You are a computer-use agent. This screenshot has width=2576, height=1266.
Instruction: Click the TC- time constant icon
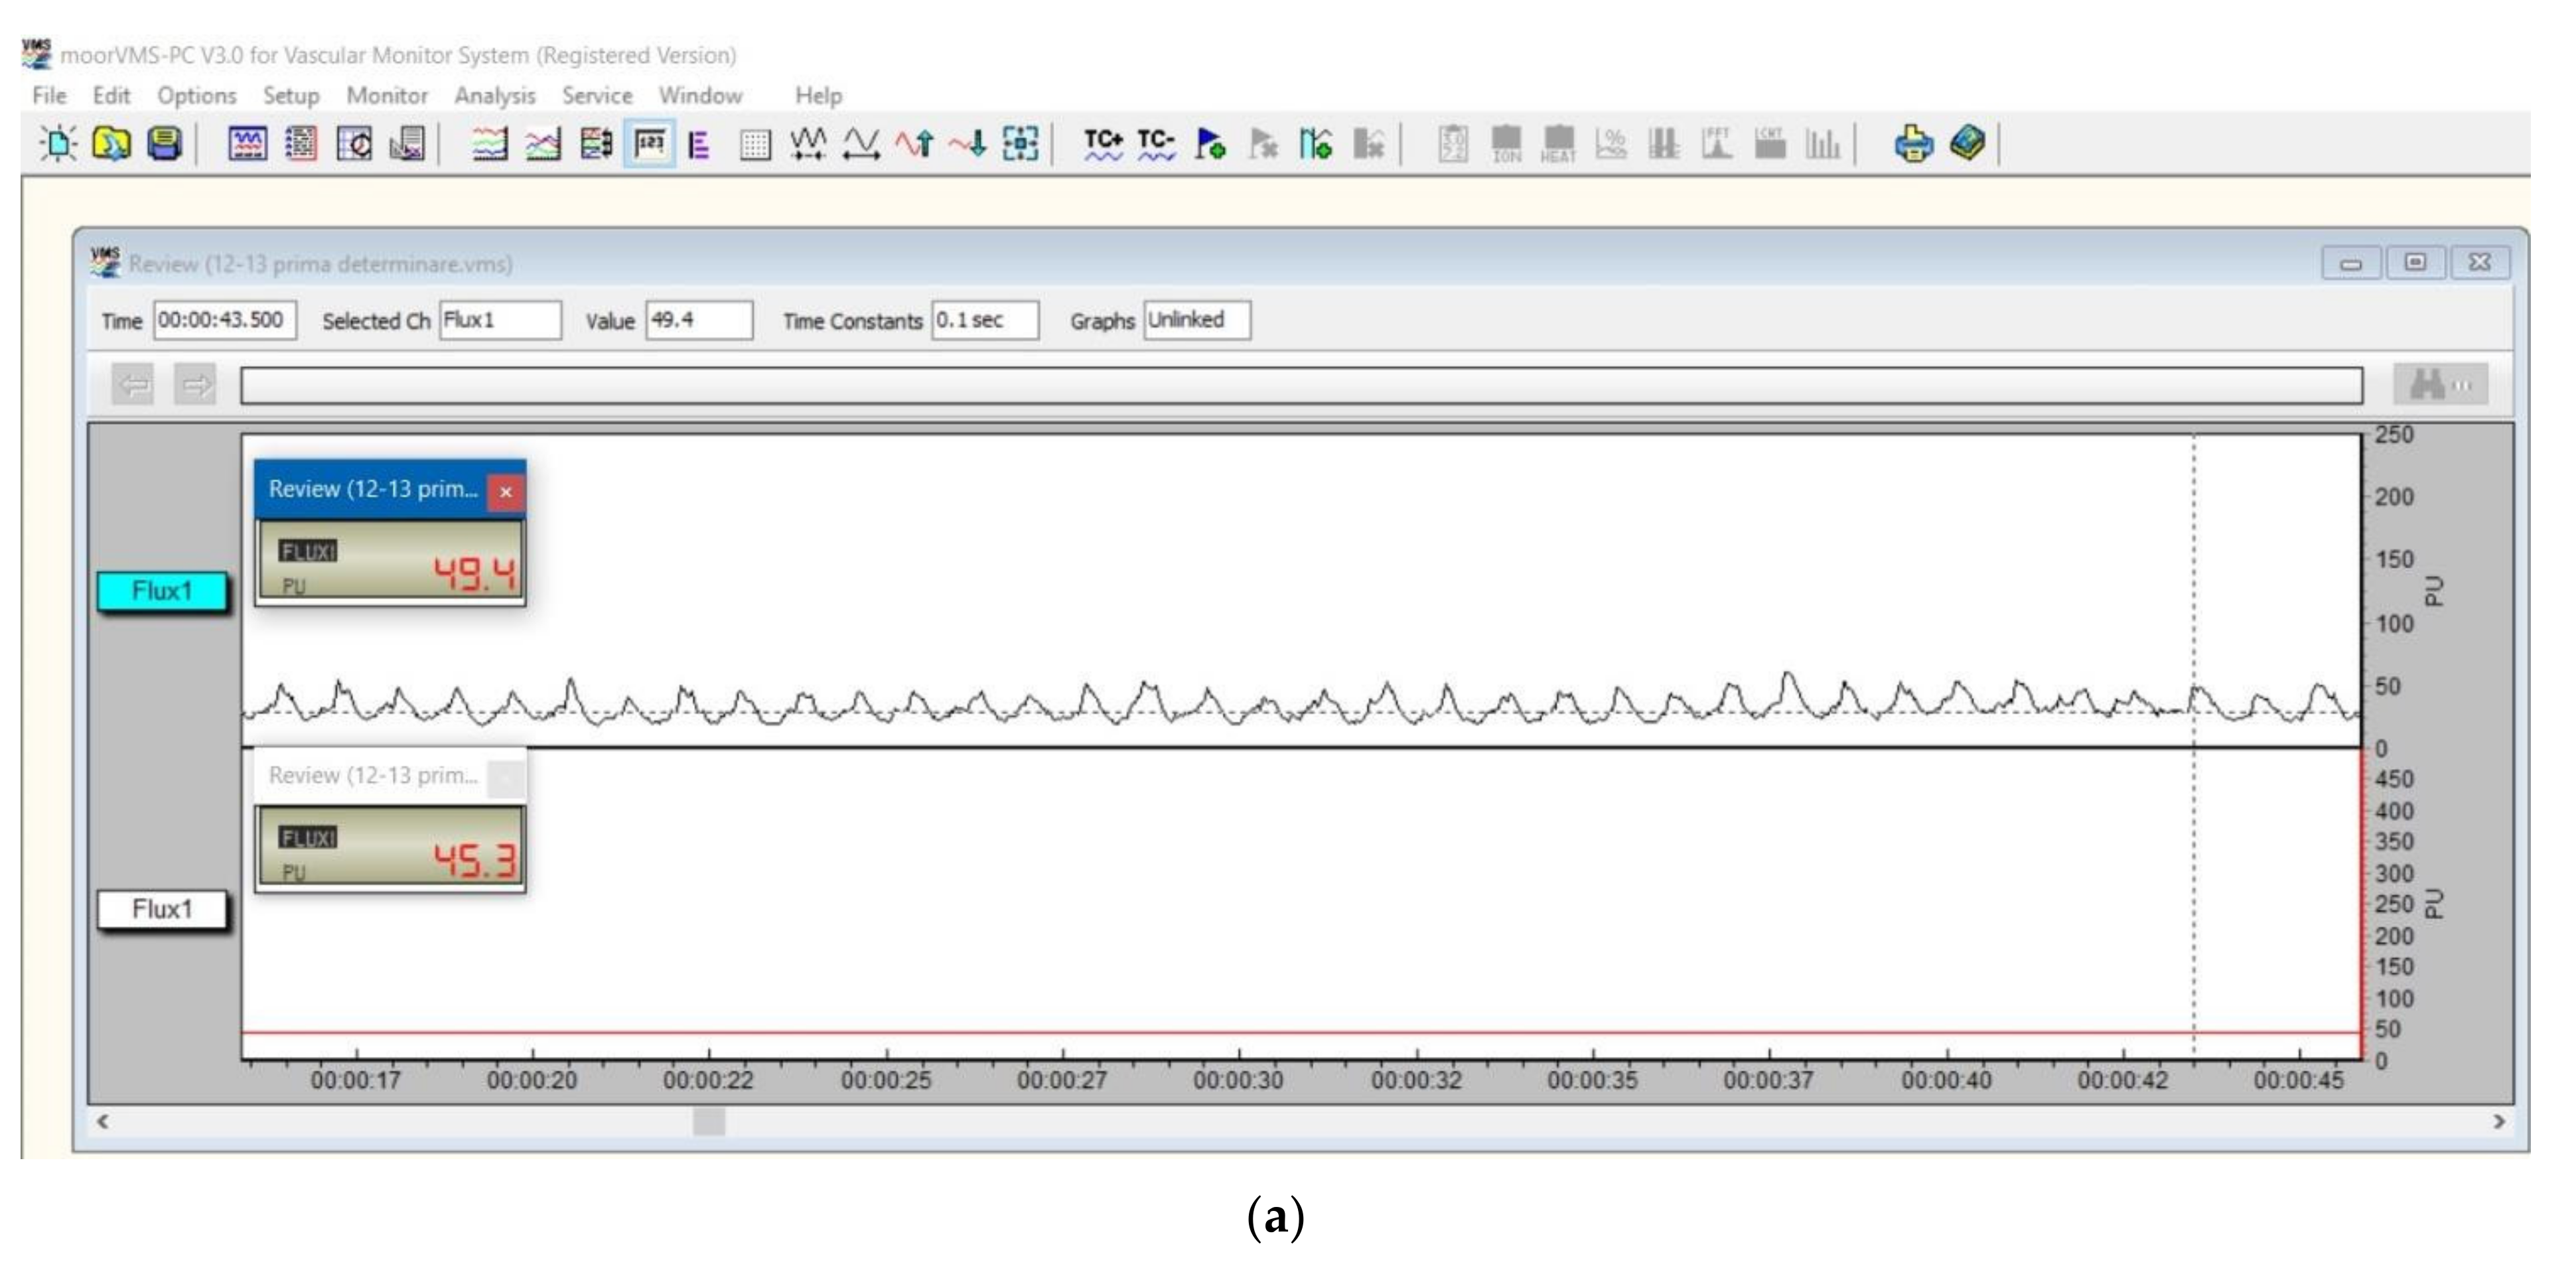click(1156, 144)
